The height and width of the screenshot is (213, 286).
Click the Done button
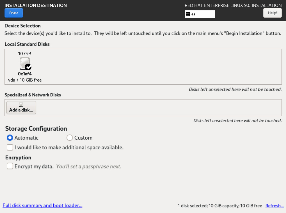point(14,13)
